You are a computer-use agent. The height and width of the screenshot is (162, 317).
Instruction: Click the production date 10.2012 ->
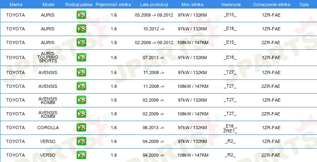pos(154,29)
